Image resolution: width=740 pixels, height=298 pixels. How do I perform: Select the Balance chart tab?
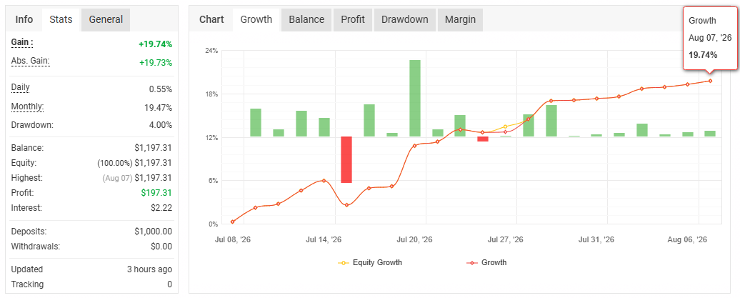306,20
